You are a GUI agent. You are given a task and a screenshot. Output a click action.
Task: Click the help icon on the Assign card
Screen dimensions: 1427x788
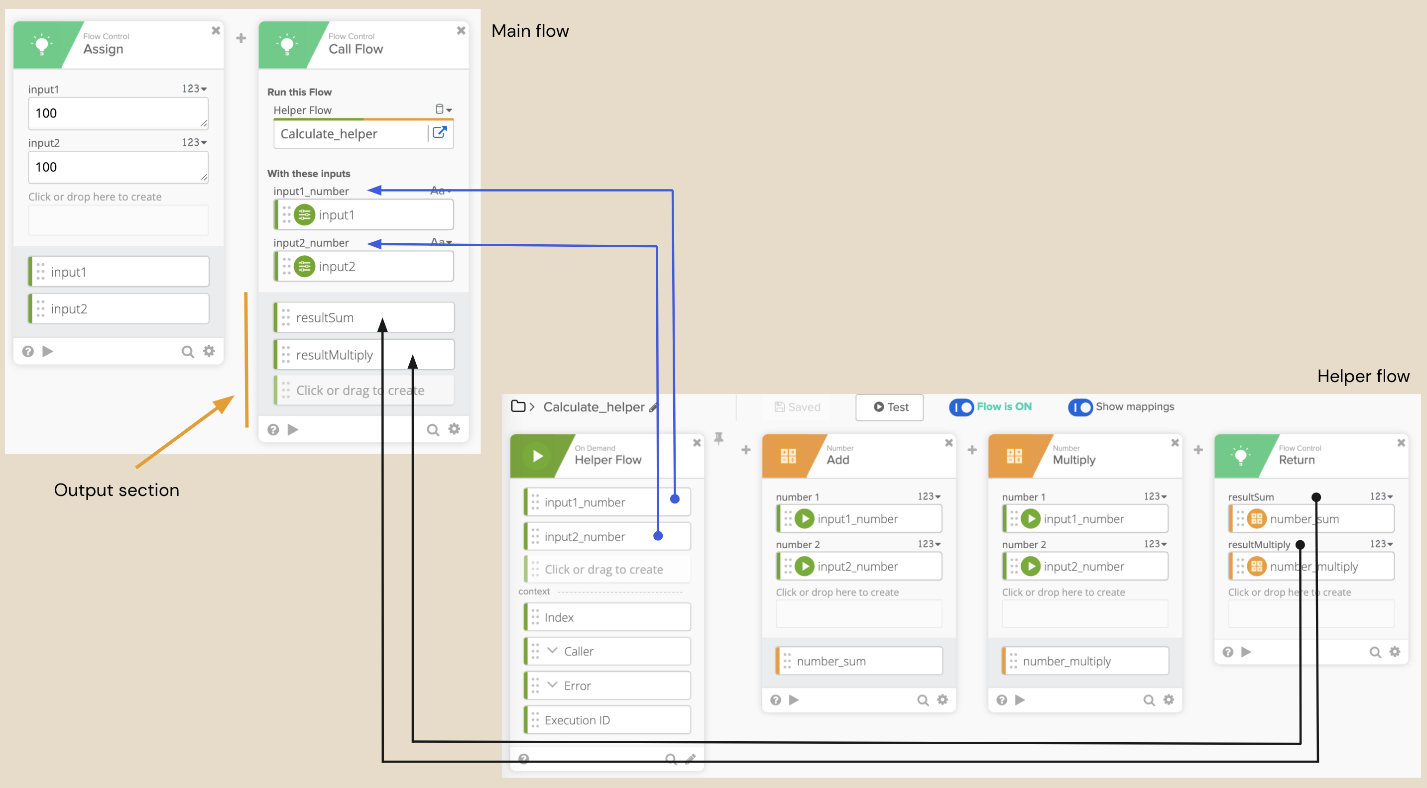(x=27, y=351)
